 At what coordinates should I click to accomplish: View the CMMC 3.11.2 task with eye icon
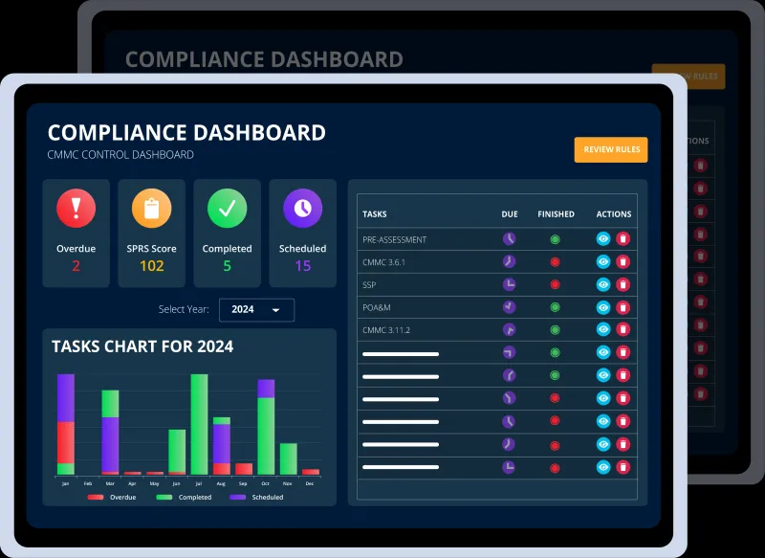[x=603, y=329]
